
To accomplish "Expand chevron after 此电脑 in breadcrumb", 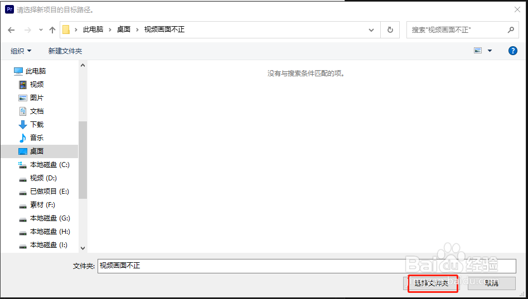I will coord(110,30).
